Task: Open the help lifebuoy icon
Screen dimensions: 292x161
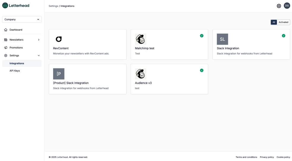Action: 279,6
